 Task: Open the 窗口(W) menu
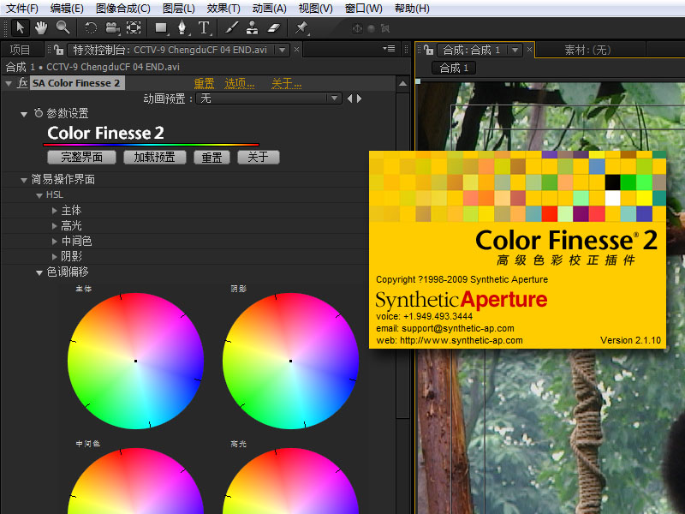pos(363,9)
